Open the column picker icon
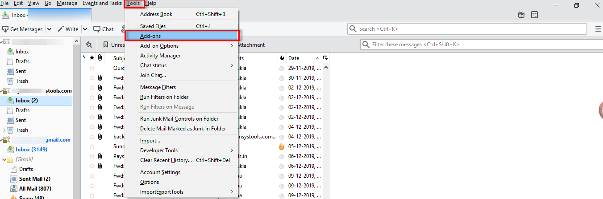The height and width of the screenshot is (199, 603). click(325, 58)
